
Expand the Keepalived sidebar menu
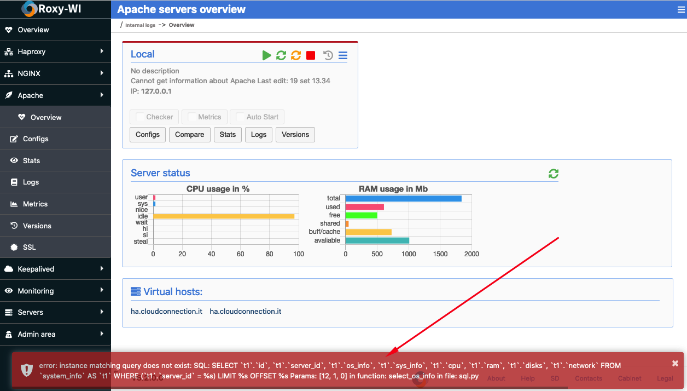pyautogui.click(x=55, y=269)
